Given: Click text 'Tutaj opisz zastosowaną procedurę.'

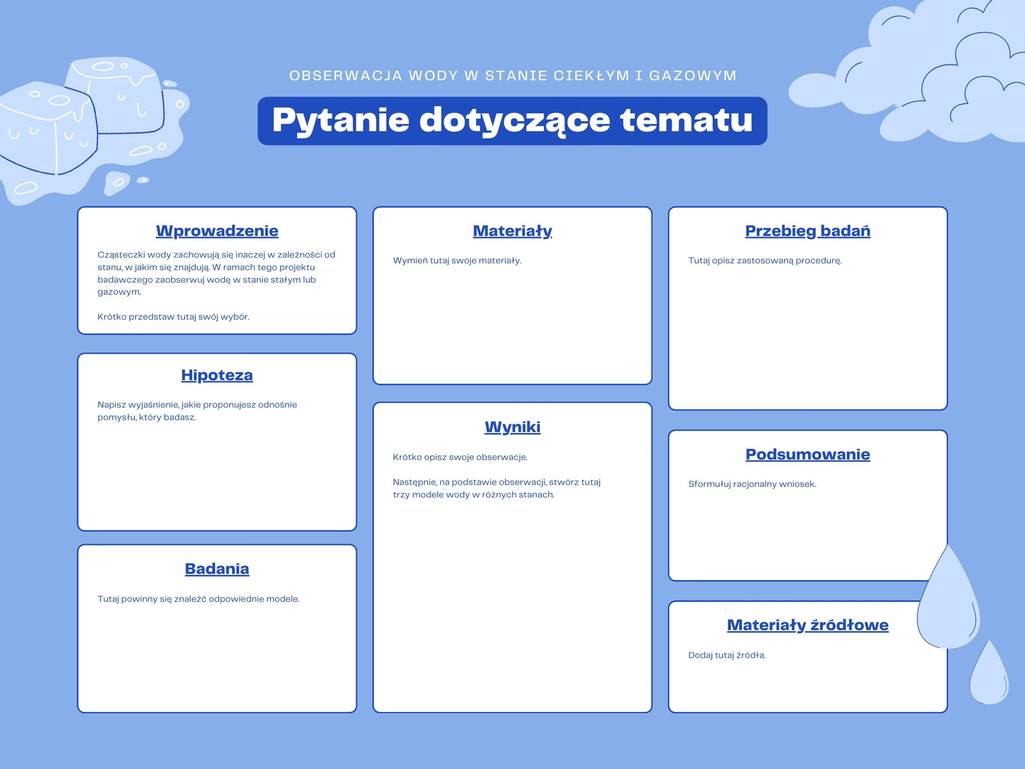Looking at the screenshot, I should (x=765, y=261).
